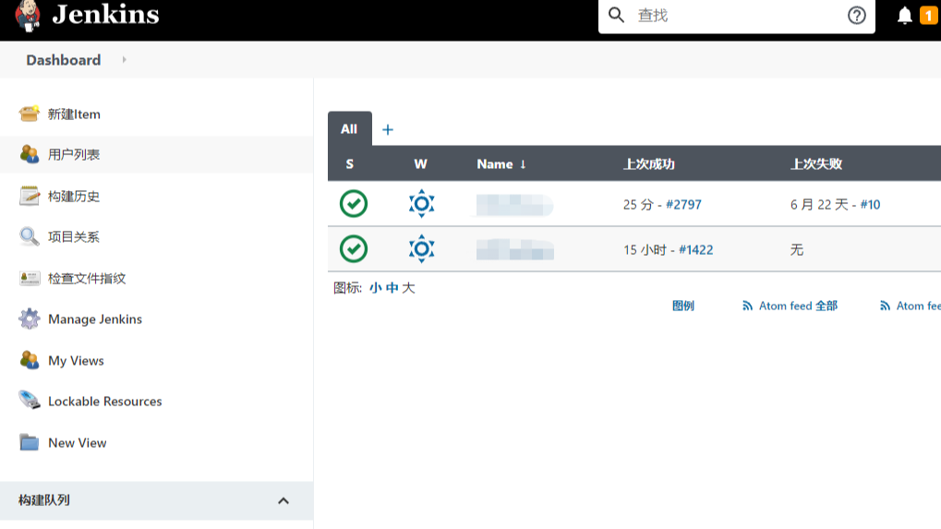The height and width of the screenshot is (529, 941).
Task: Open last failed build #10
Action: click(870, 205)
